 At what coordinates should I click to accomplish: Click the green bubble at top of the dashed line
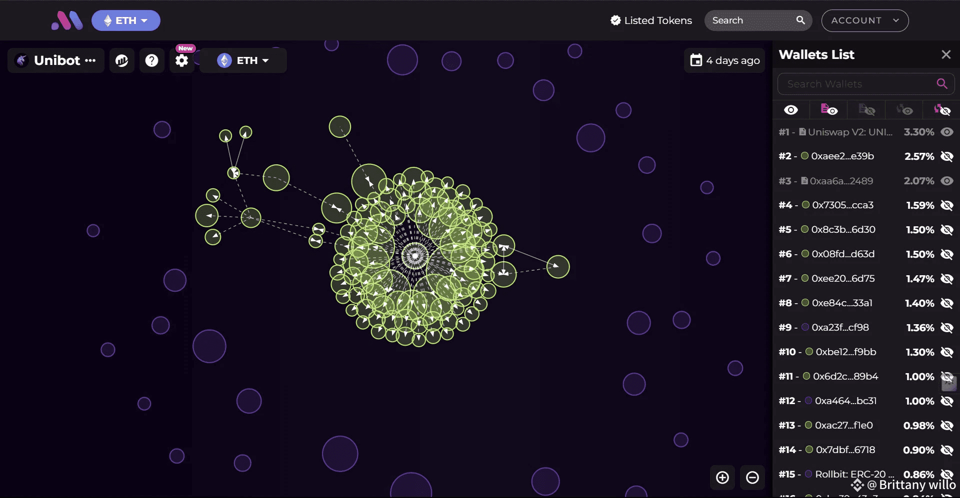(x=340, y=127)
